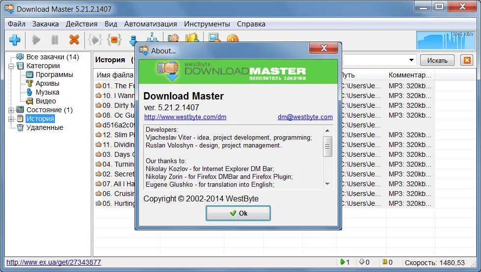The image size is (481, 272).
Task: Click the orange X Delete download icon
Action: [74, 40]
